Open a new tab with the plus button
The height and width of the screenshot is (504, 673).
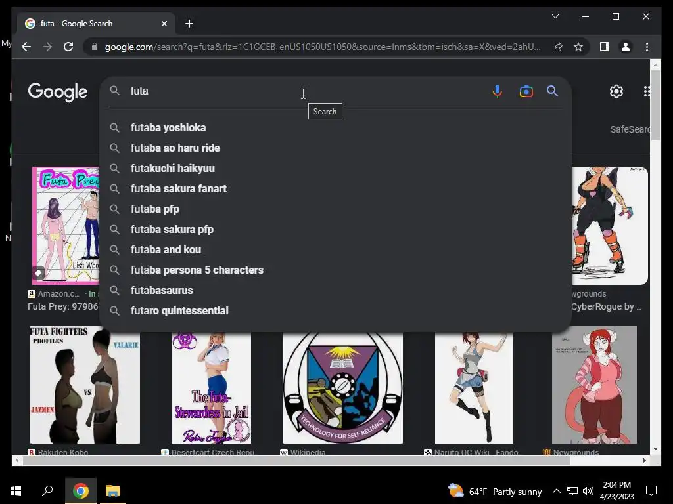(189, 24)
